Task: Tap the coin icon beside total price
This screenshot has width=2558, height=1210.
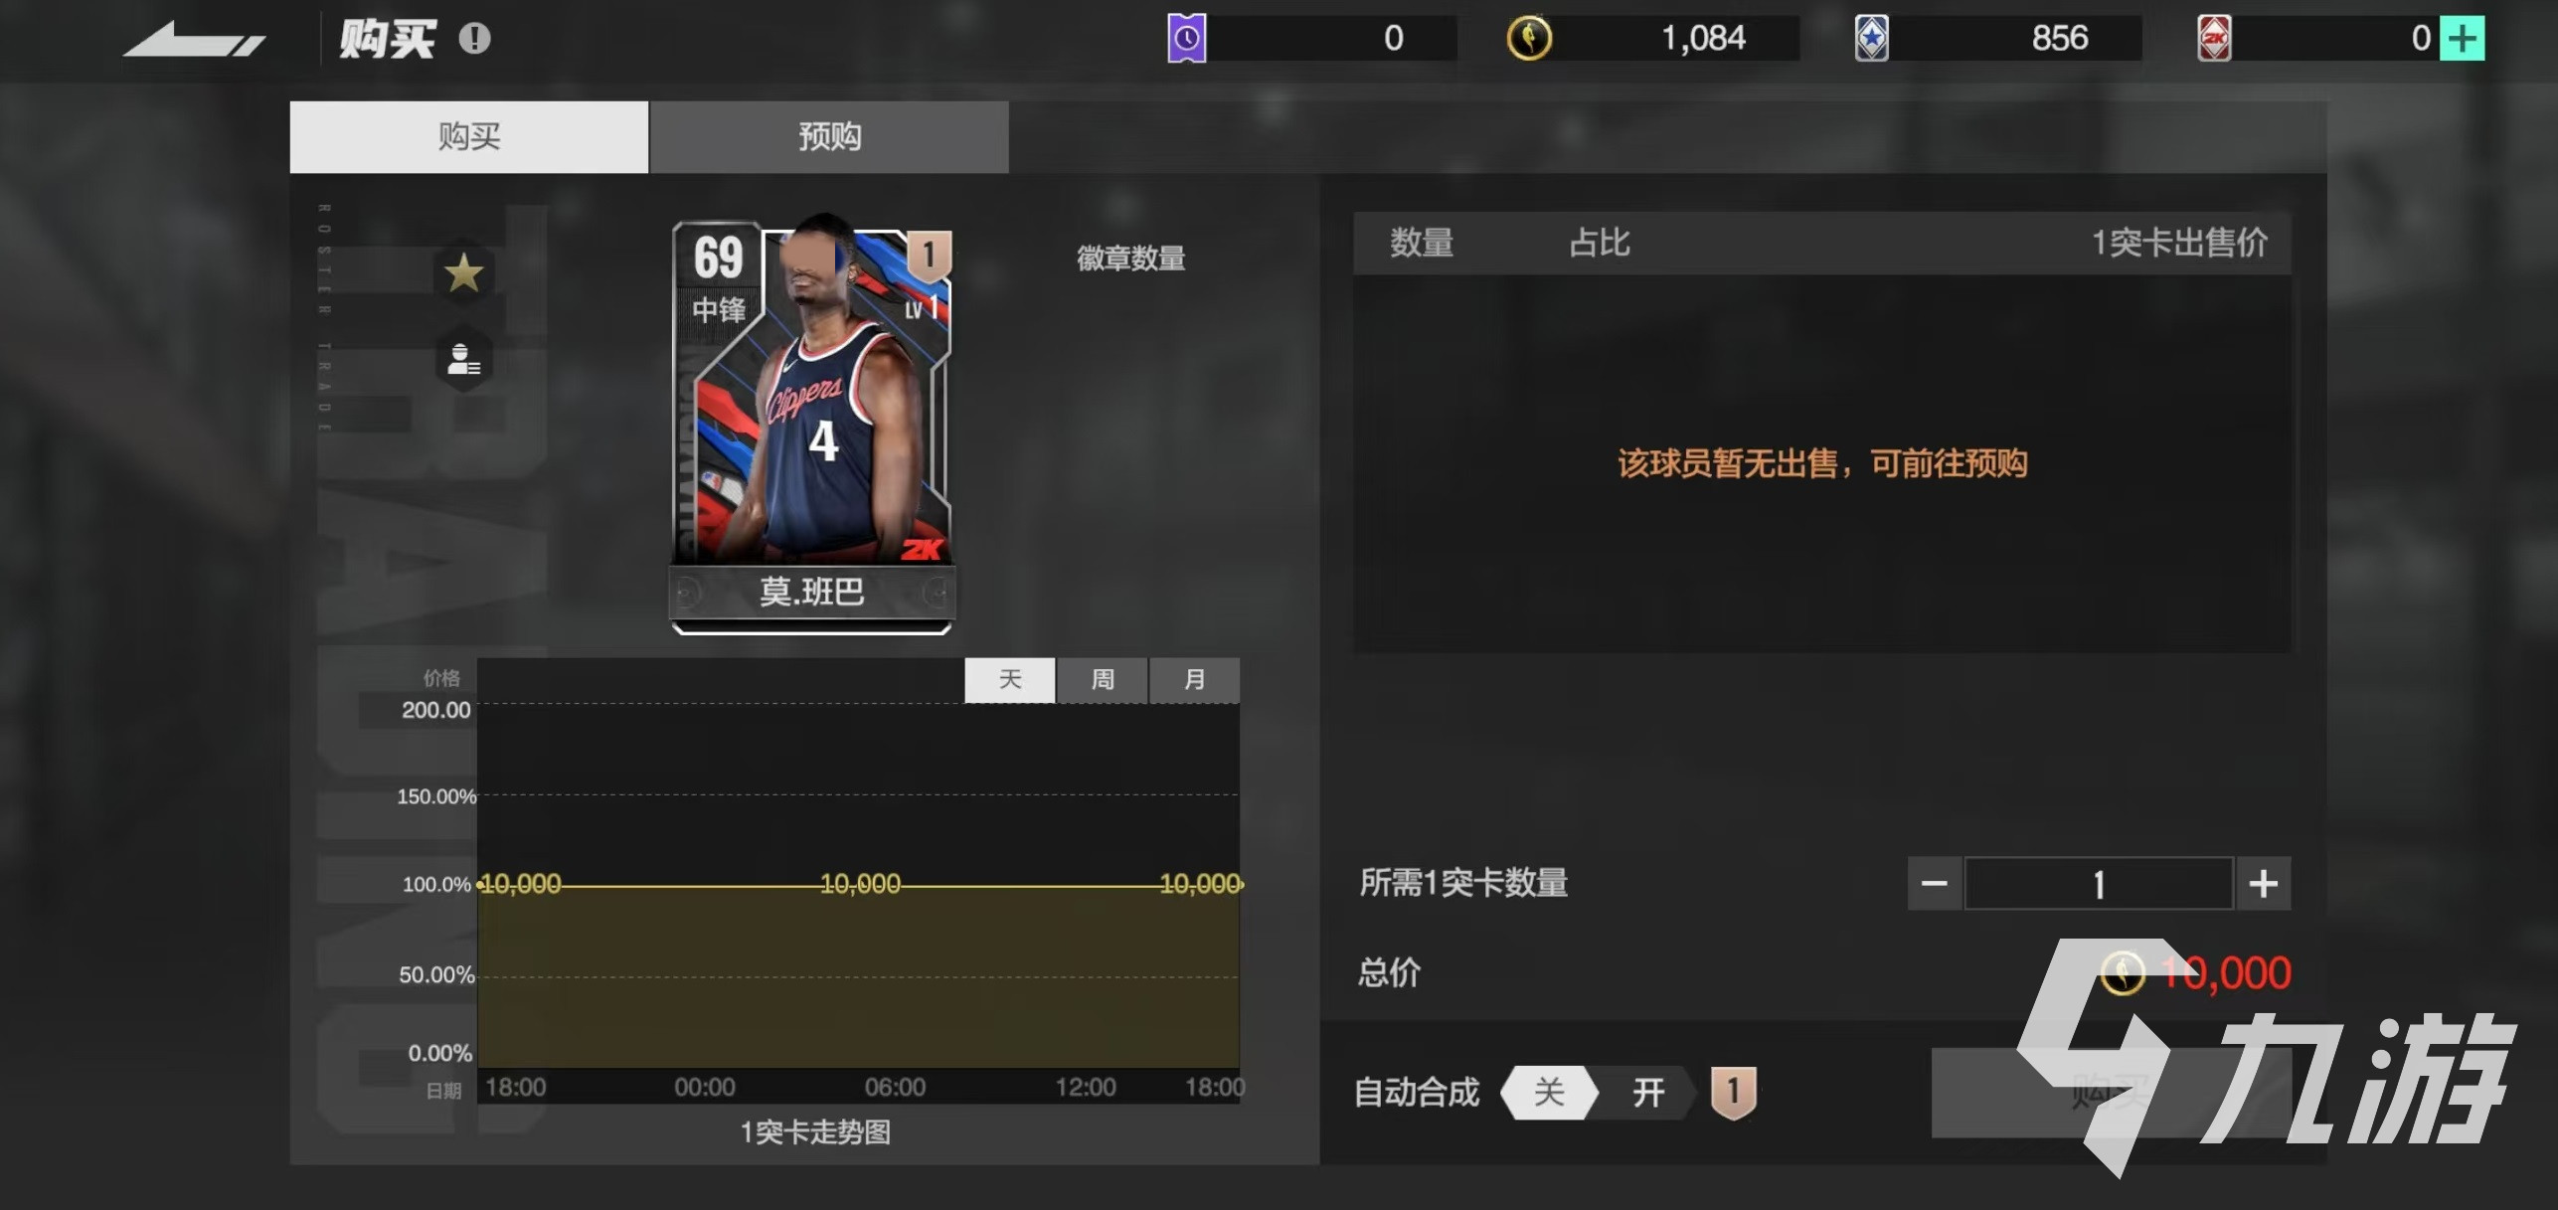Action: (2122, 972)
